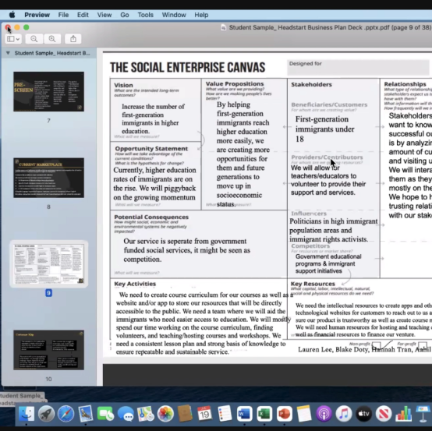Open Launchpad rocket icon in dock
This screenshot has height=431, width=432.
(x=46, y=414)
